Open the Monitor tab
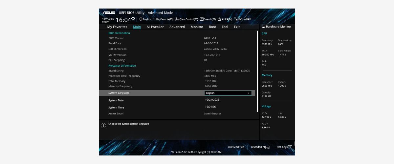Image resolution: width=394 pixels, height=164 pixels. [x=197, y=27]
